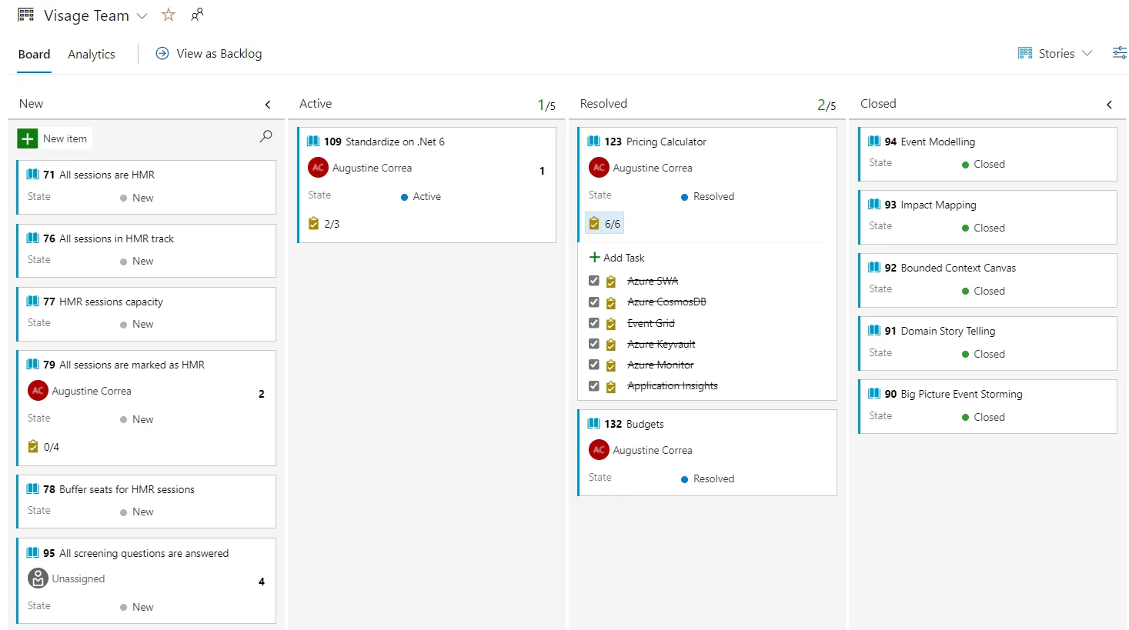This screenshot has width=1129, height=630.
Task: Click Add Task on Pricing Calculator card
Action: click(x=617, y=258)
